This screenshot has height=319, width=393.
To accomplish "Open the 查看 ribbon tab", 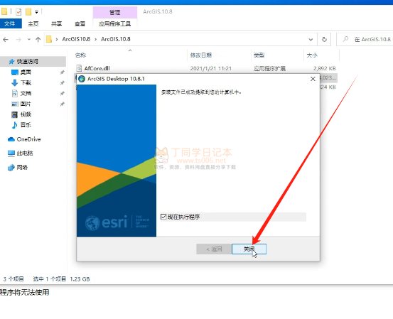I will [x=80, y=24].
